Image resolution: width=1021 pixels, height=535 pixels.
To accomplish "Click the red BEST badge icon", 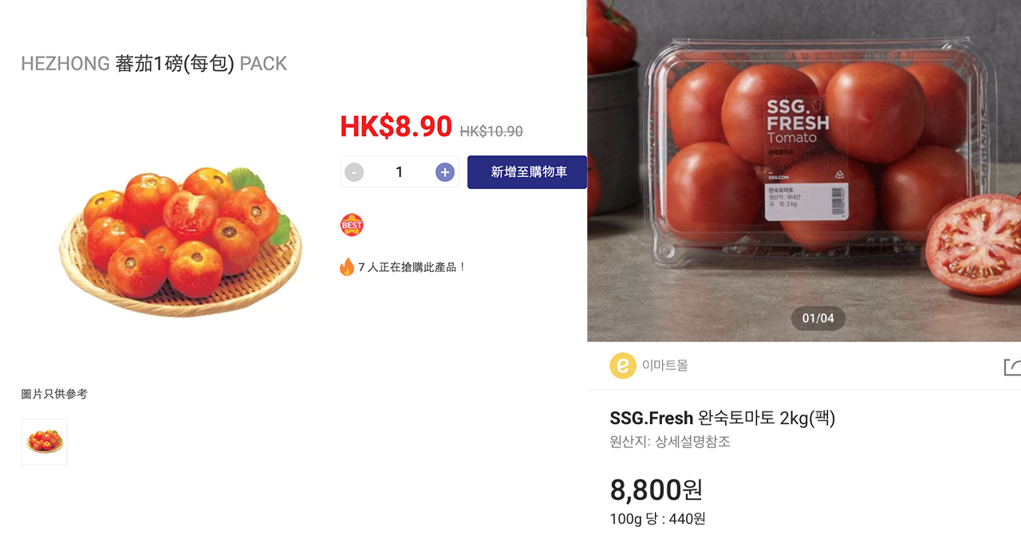I will 352,224.
